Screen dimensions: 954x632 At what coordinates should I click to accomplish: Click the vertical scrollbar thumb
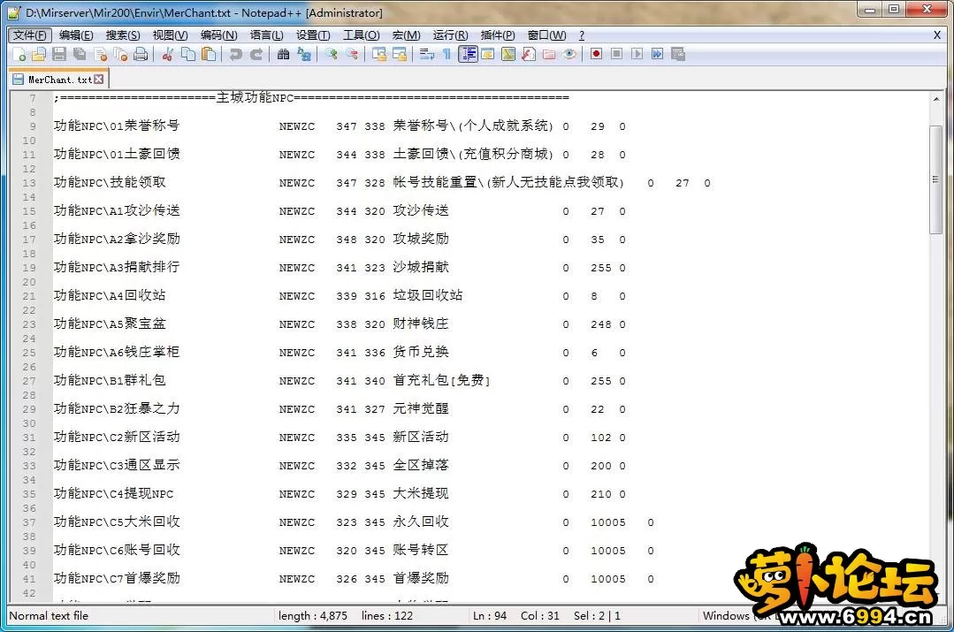(x=936, y=179)
